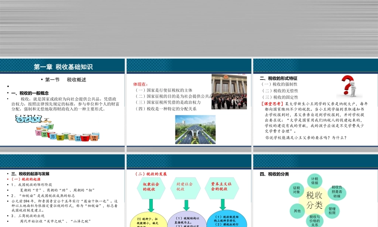378x227 pixels.
Task: Click the yellow 税制结构以直接税为主 ellipse
Action: pos(186,221)
